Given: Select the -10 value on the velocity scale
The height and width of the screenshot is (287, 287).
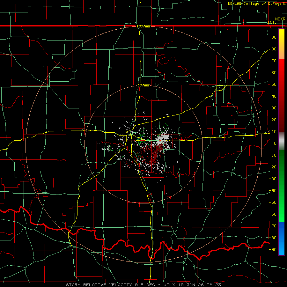Looking at the screenshot, I should point(273,155).
